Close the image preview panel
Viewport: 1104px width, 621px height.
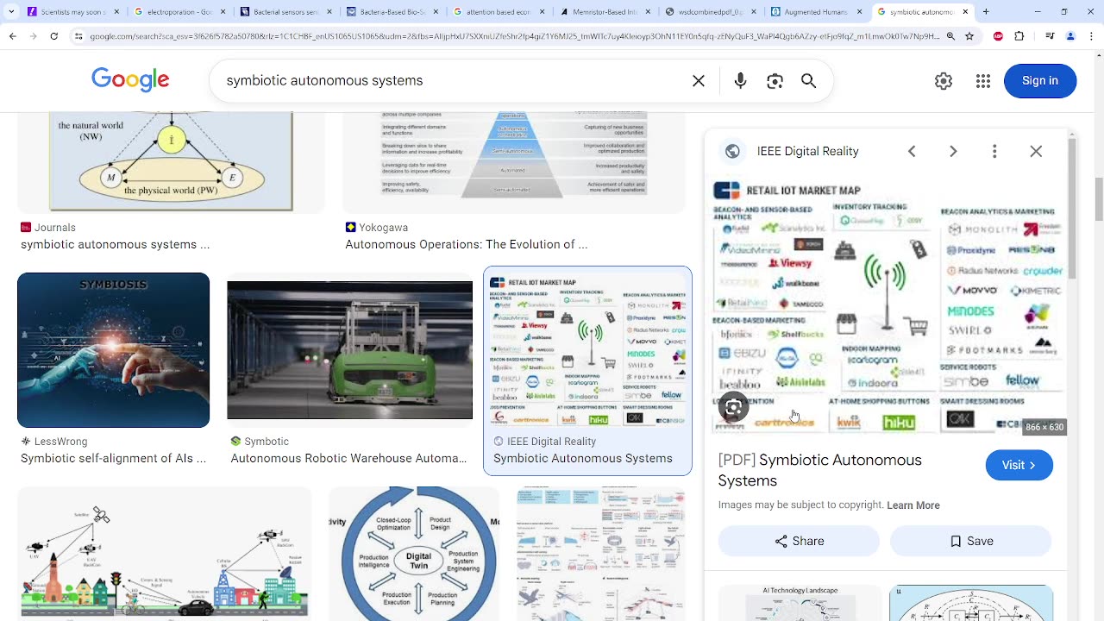[1036, 151]
